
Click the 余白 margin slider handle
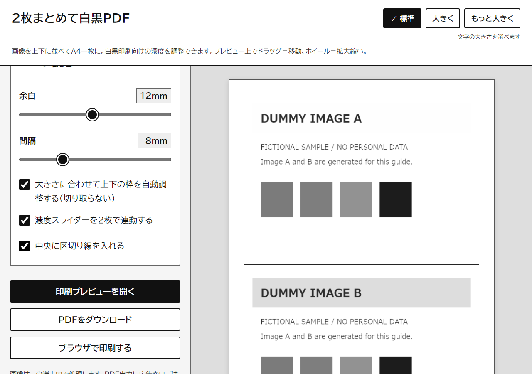pos(92,115)
